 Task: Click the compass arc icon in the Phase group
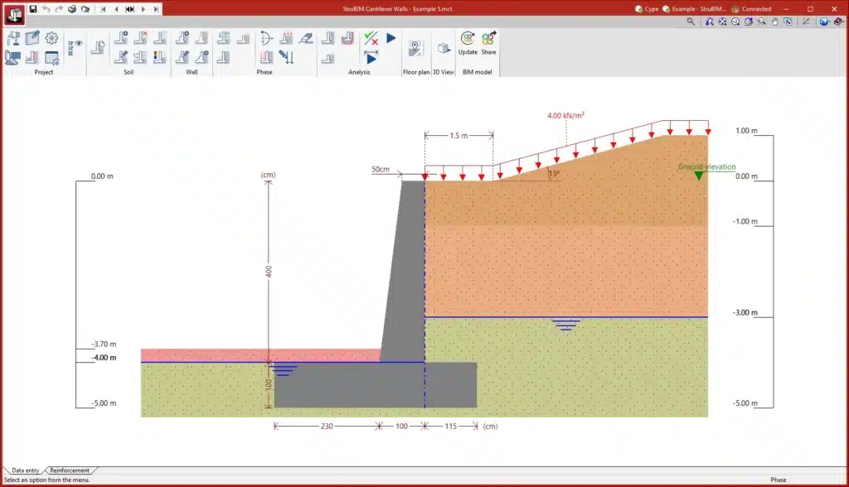pyautogui.click(x=266, y=38)
